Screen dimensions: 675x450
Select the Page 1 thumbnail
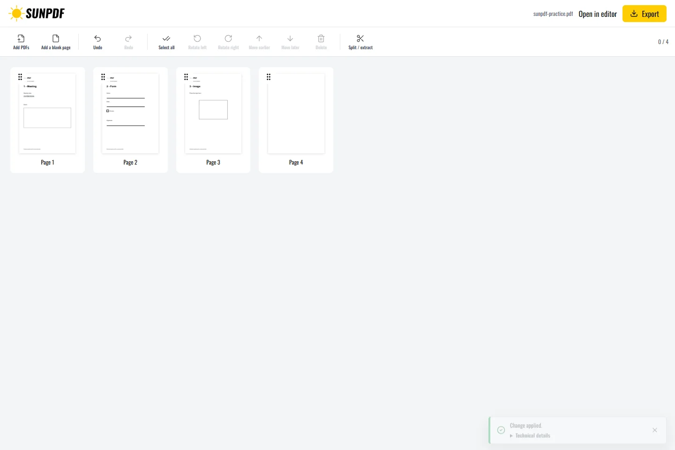(x=47, y=113)
